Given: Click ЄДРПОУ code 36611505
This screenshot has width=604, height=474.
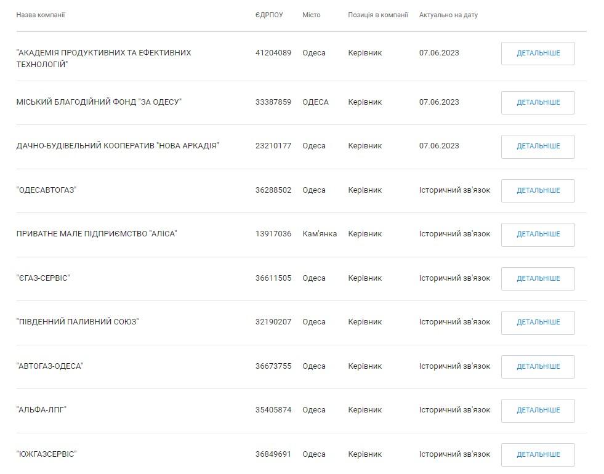Looking at the screenshot, I should [x=273, y=278].
